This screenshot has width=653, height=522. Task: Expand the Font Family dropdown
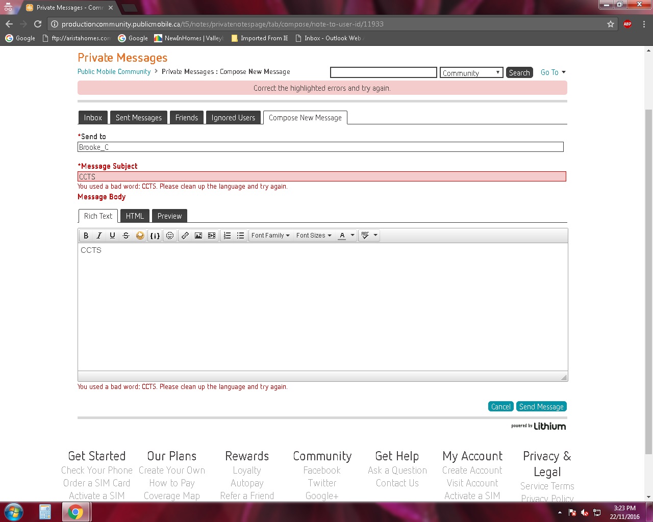[x=270, y=236]
